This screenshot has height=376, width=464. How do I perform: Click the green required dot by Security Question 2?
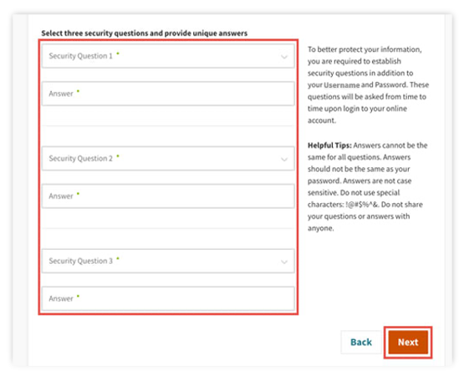(118, 156)
